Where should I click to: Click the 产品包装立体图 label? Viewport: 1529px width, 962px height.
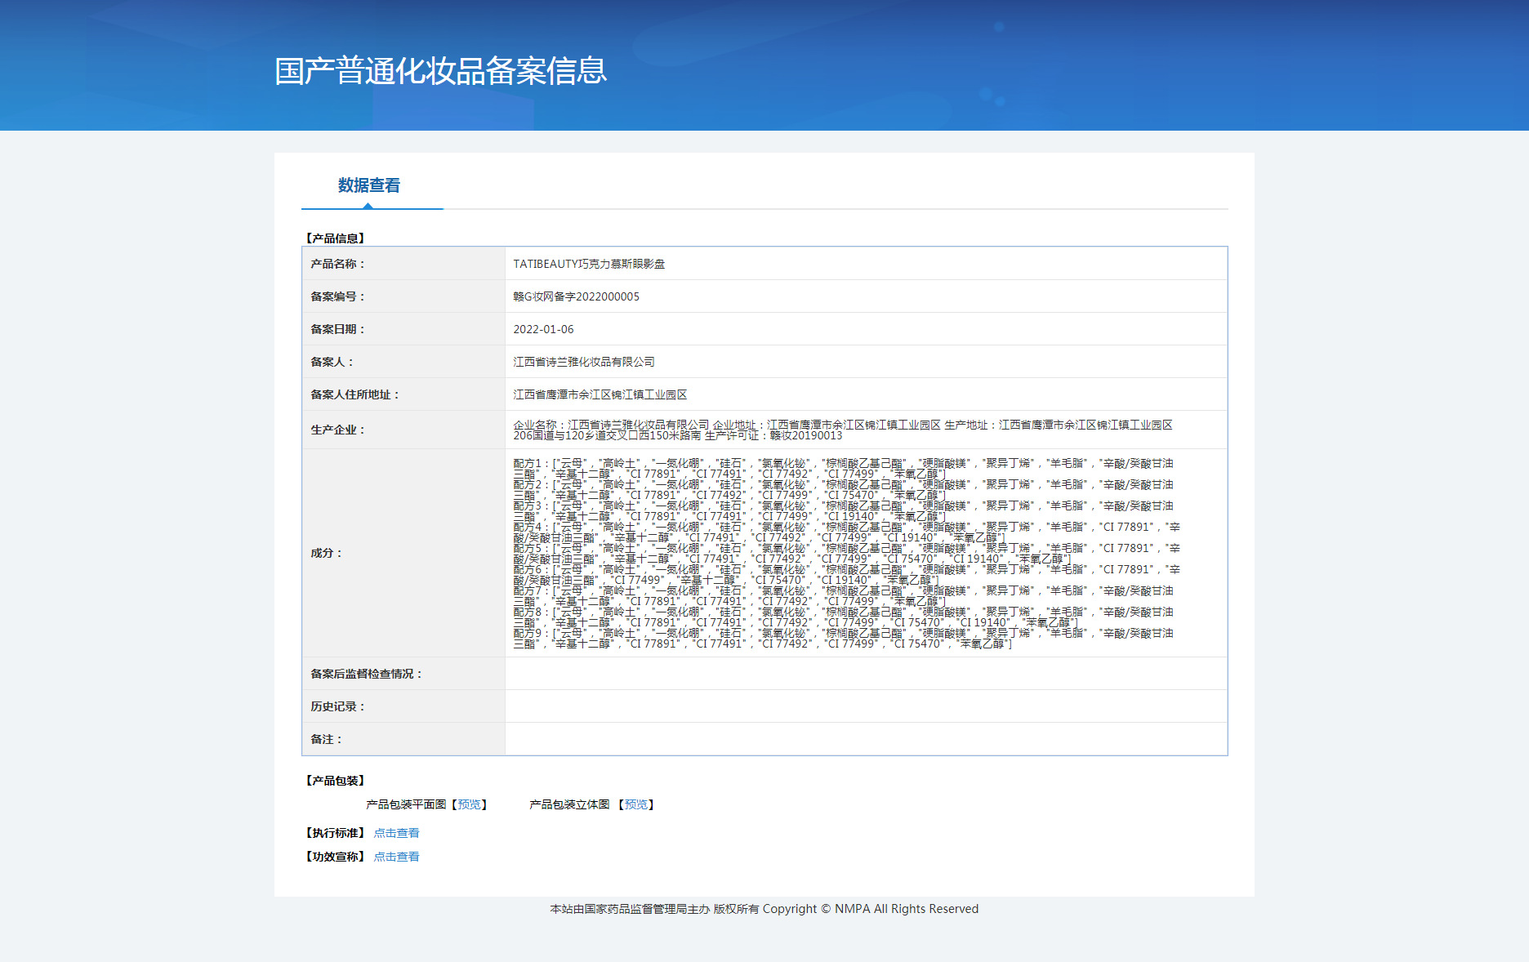pyautogui.click(x=569, y=804)
